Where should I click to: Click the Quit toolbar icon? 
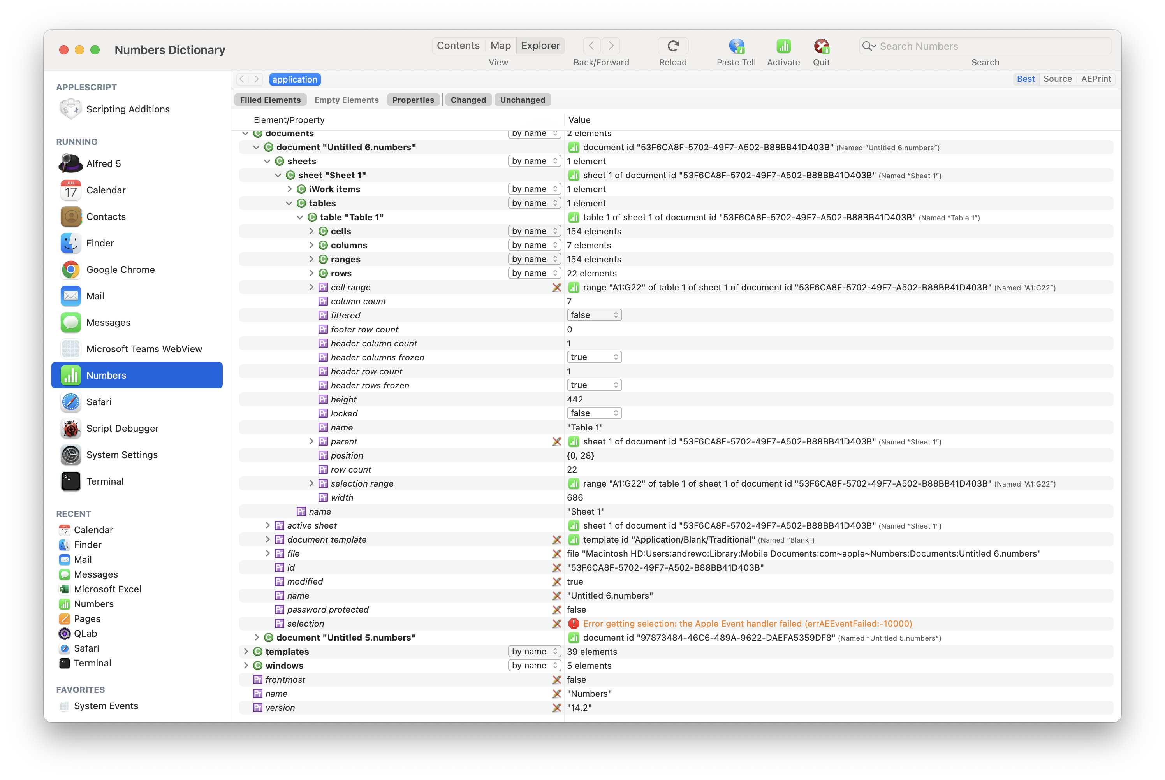pyautogui.click(x=821, y=46)
